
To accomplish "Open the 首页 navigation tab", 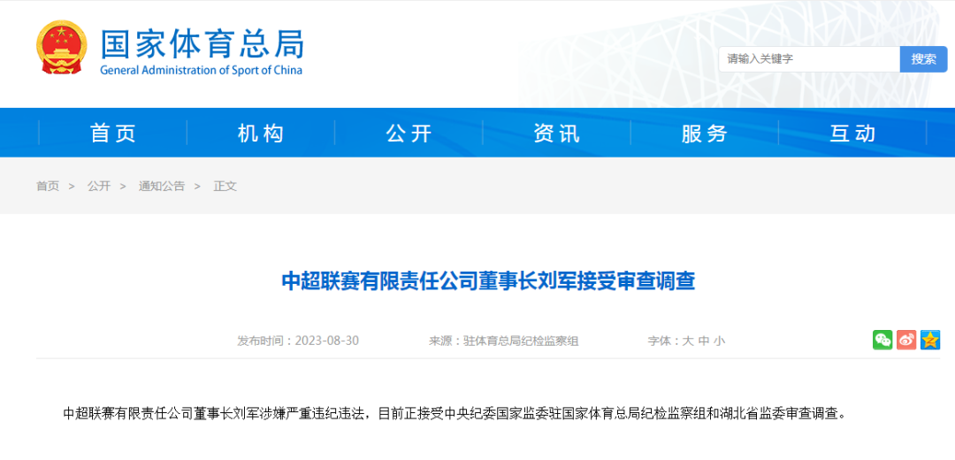I will click(113, 134).
